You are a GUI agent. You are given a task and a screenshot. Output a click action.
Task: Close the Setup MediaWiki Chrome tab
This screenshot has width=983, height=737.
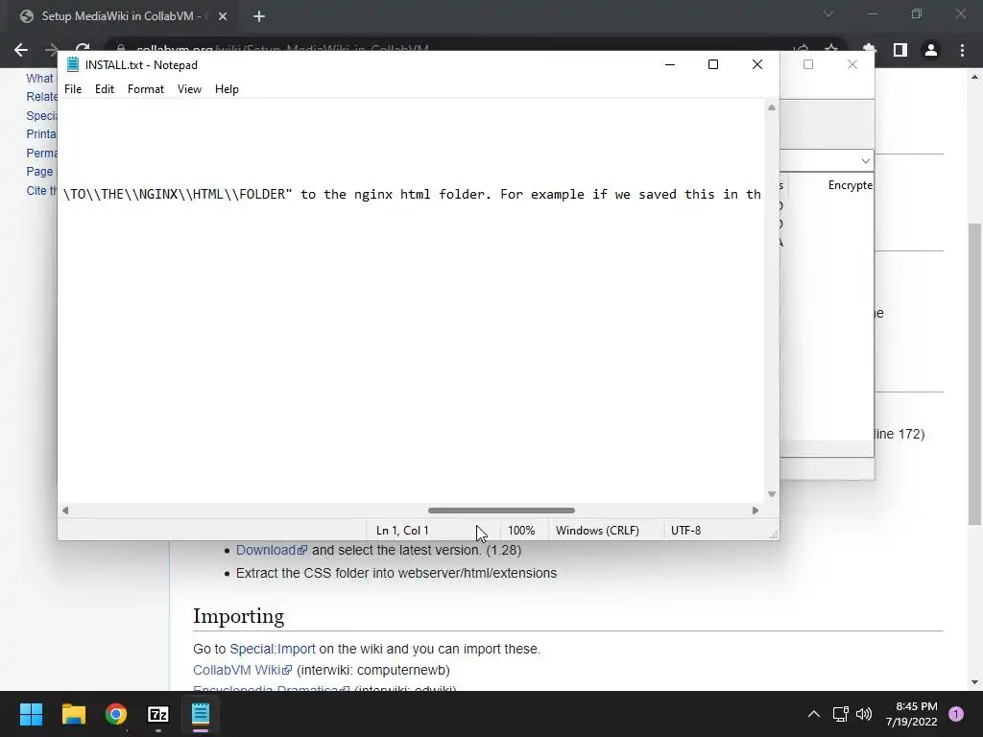pos(223,16)
